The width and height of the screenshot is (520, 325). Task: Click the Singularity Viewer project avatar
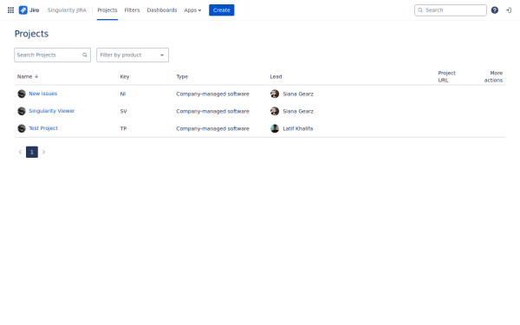(22, 111)
